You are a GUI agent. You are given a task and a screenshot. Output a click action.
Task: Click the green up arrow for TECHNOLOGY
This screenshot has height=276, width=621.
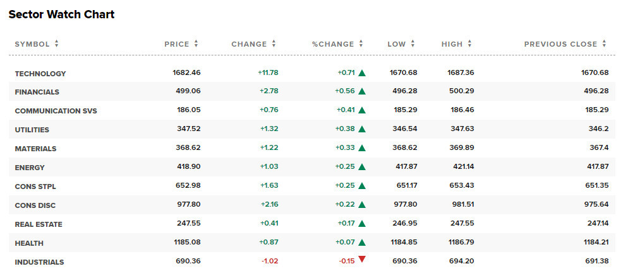362,73
